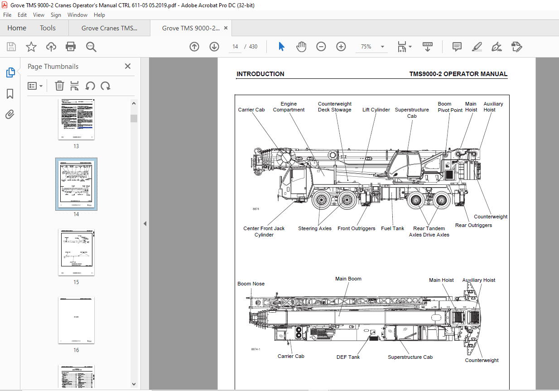This screenshot has height=391, width=559.
Task: Open the thumbnails Options dropdown menu
Action: (35, 86)
